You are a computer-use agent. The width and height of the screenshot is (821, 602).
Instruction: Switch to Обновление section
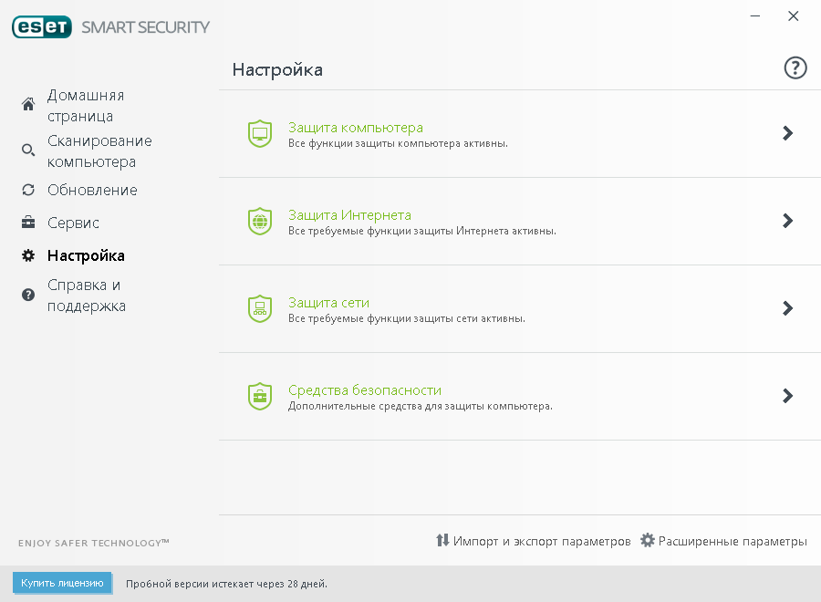92,190
